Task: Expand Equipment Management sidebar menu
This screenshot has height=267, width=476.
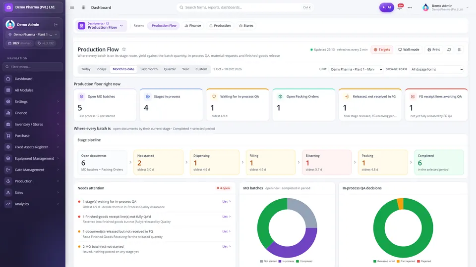Action: 33,158
